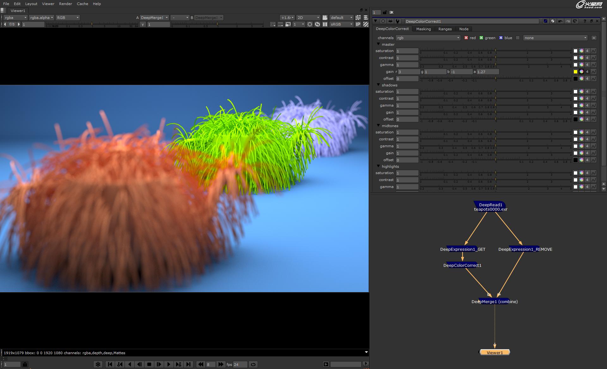Click the viewer refresh icon
Image resolution: width=607 pixels, height=369 pixels.
point(317,24)
